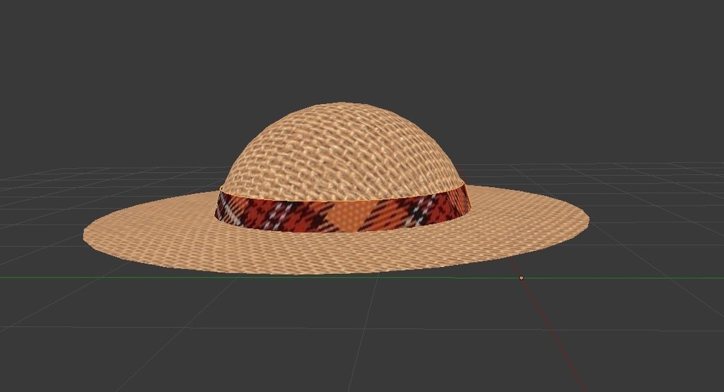Screen dimensions: 724x392
Task: Click empty dark background above the hat
Action: [354, 49]
